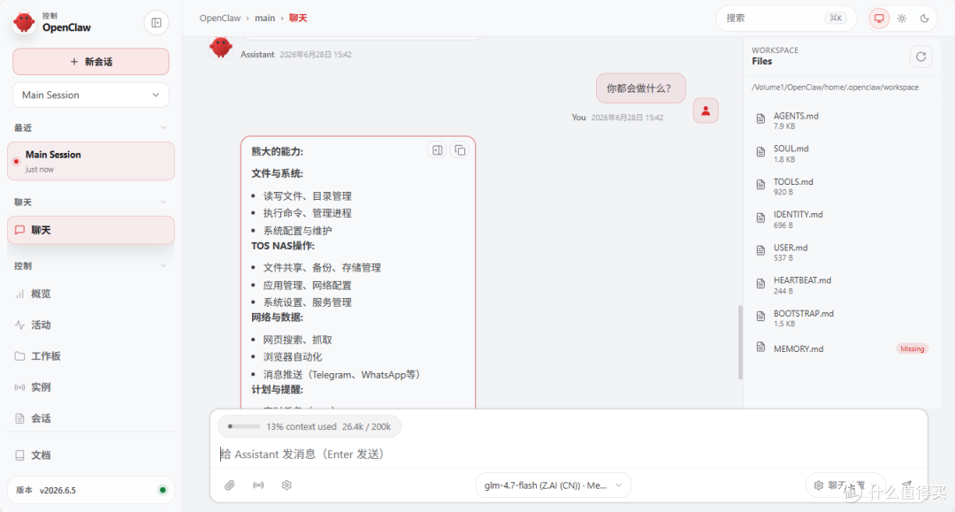This screenshot has width=955, height=512.
Task: Click the broadcast icon in composer
Action: tap(258, 485)
